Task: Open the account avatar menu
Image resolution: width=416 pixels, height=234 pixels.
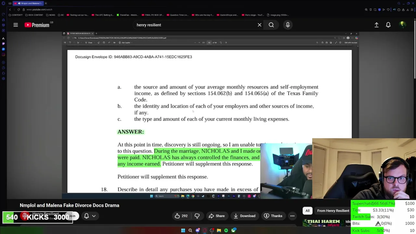Action: coord(402,25)
